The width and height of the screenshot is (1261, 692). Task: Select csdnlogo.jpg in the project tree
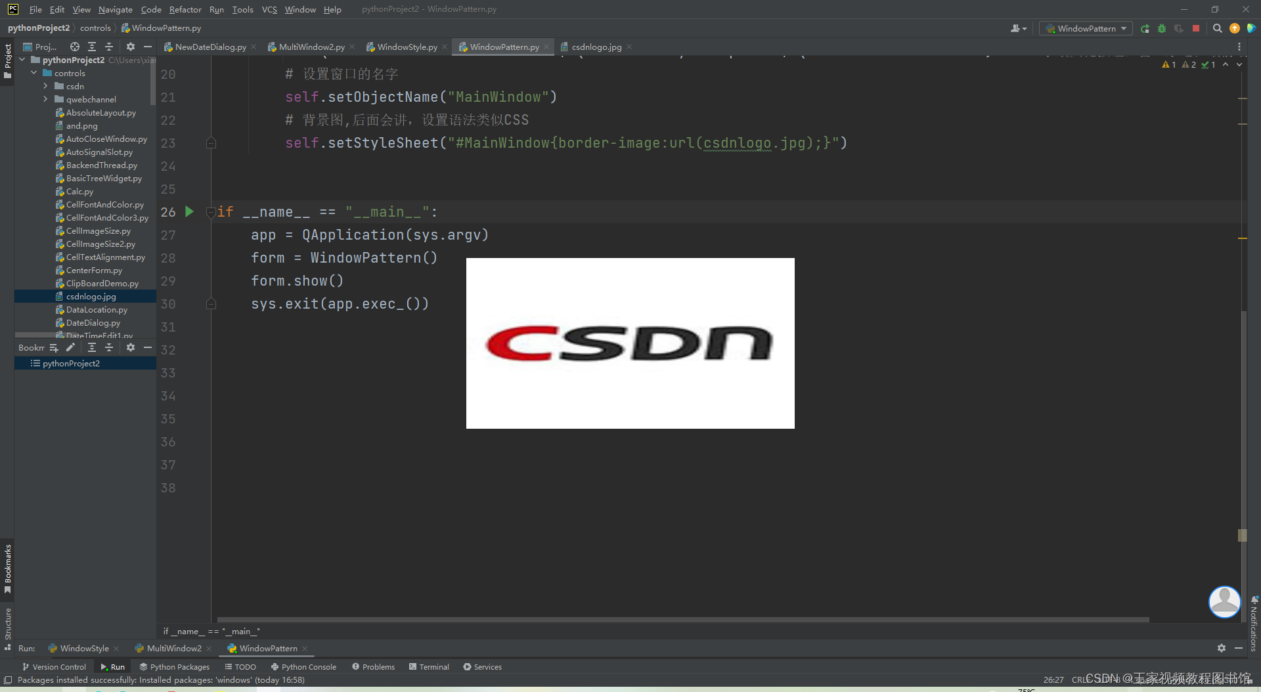pos(85,296)
